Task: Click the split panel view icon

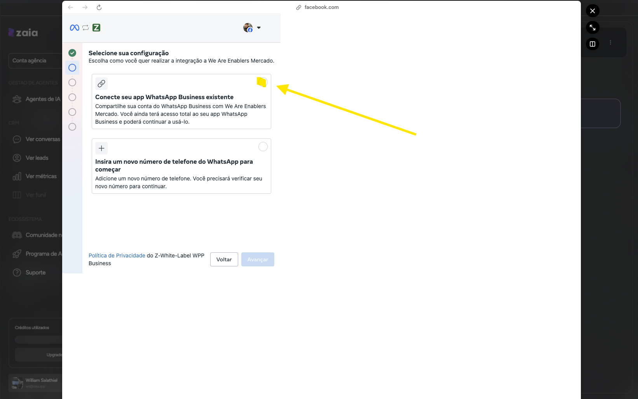Action: 593,44
